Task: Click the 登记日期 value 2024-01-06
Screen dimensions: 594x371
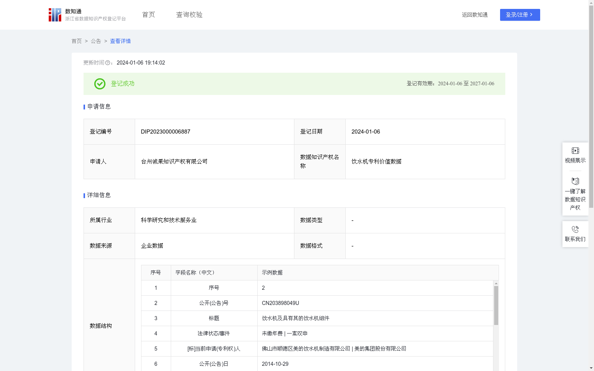Action: click(x=366, y=132)
